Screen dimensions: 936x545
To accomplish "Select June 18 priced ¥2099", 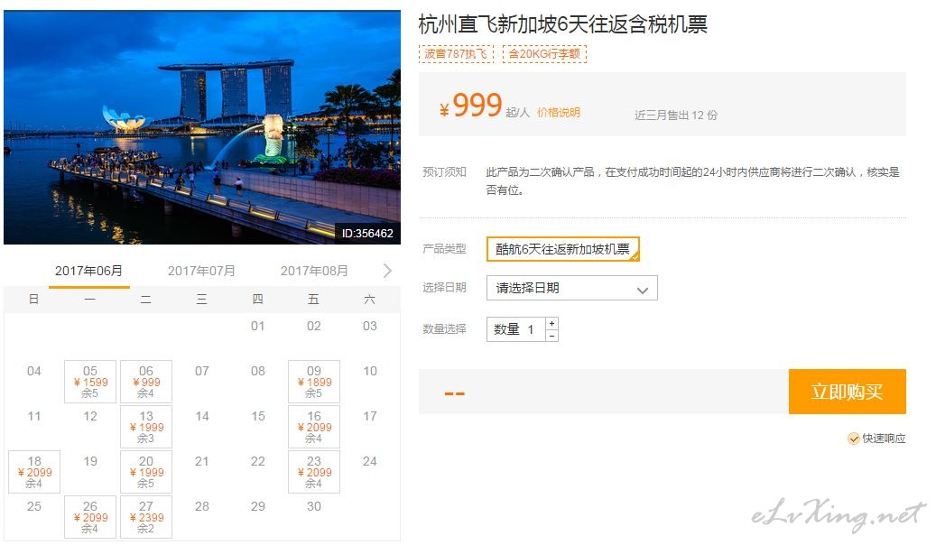I will [34, 472].
